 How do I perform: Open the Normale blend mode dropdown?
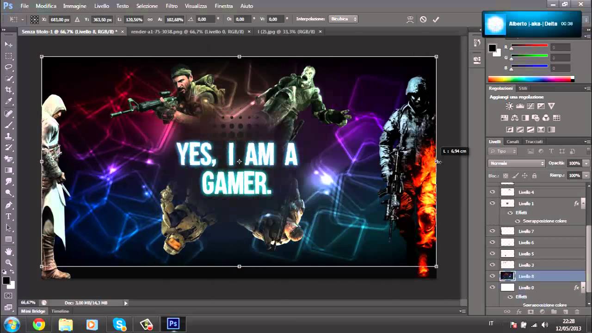517,163
